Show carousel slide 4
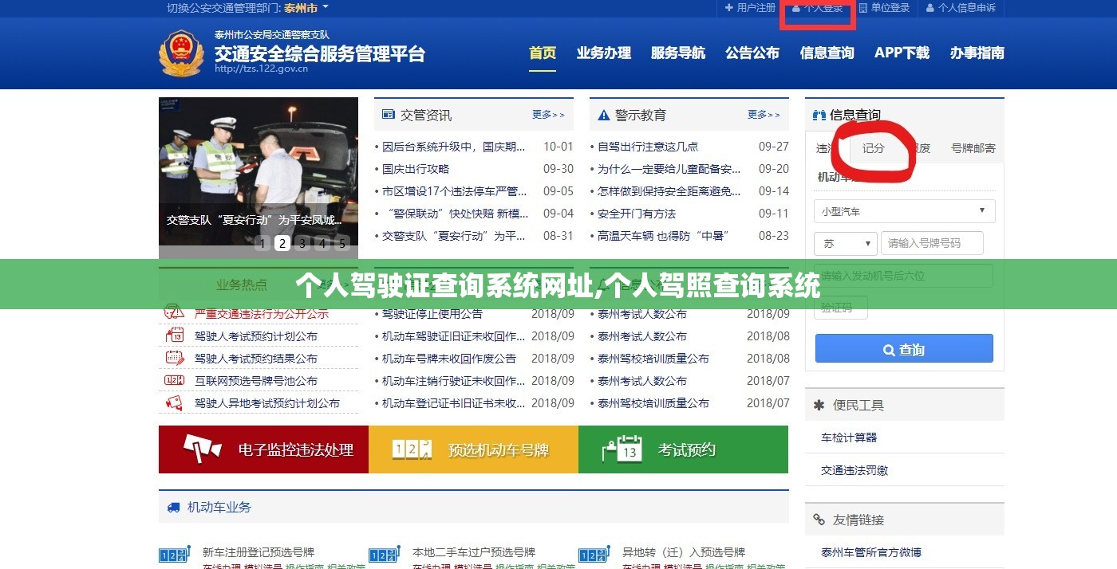Screen dimensions: 1117x569 point(322,243)
